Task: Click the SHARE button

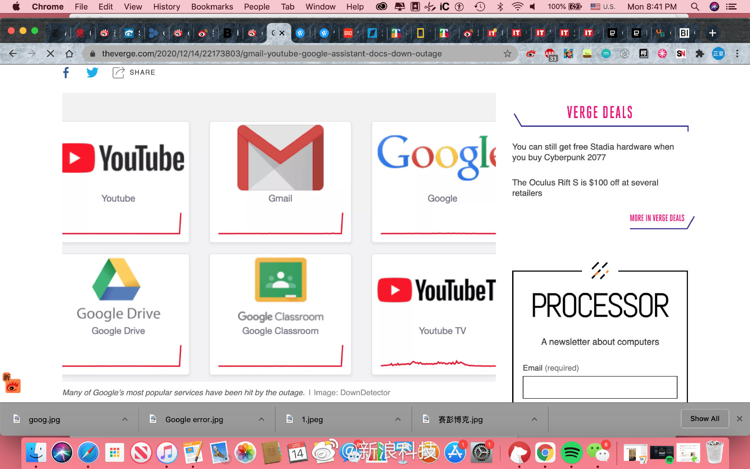Action: tap(134, 73)
